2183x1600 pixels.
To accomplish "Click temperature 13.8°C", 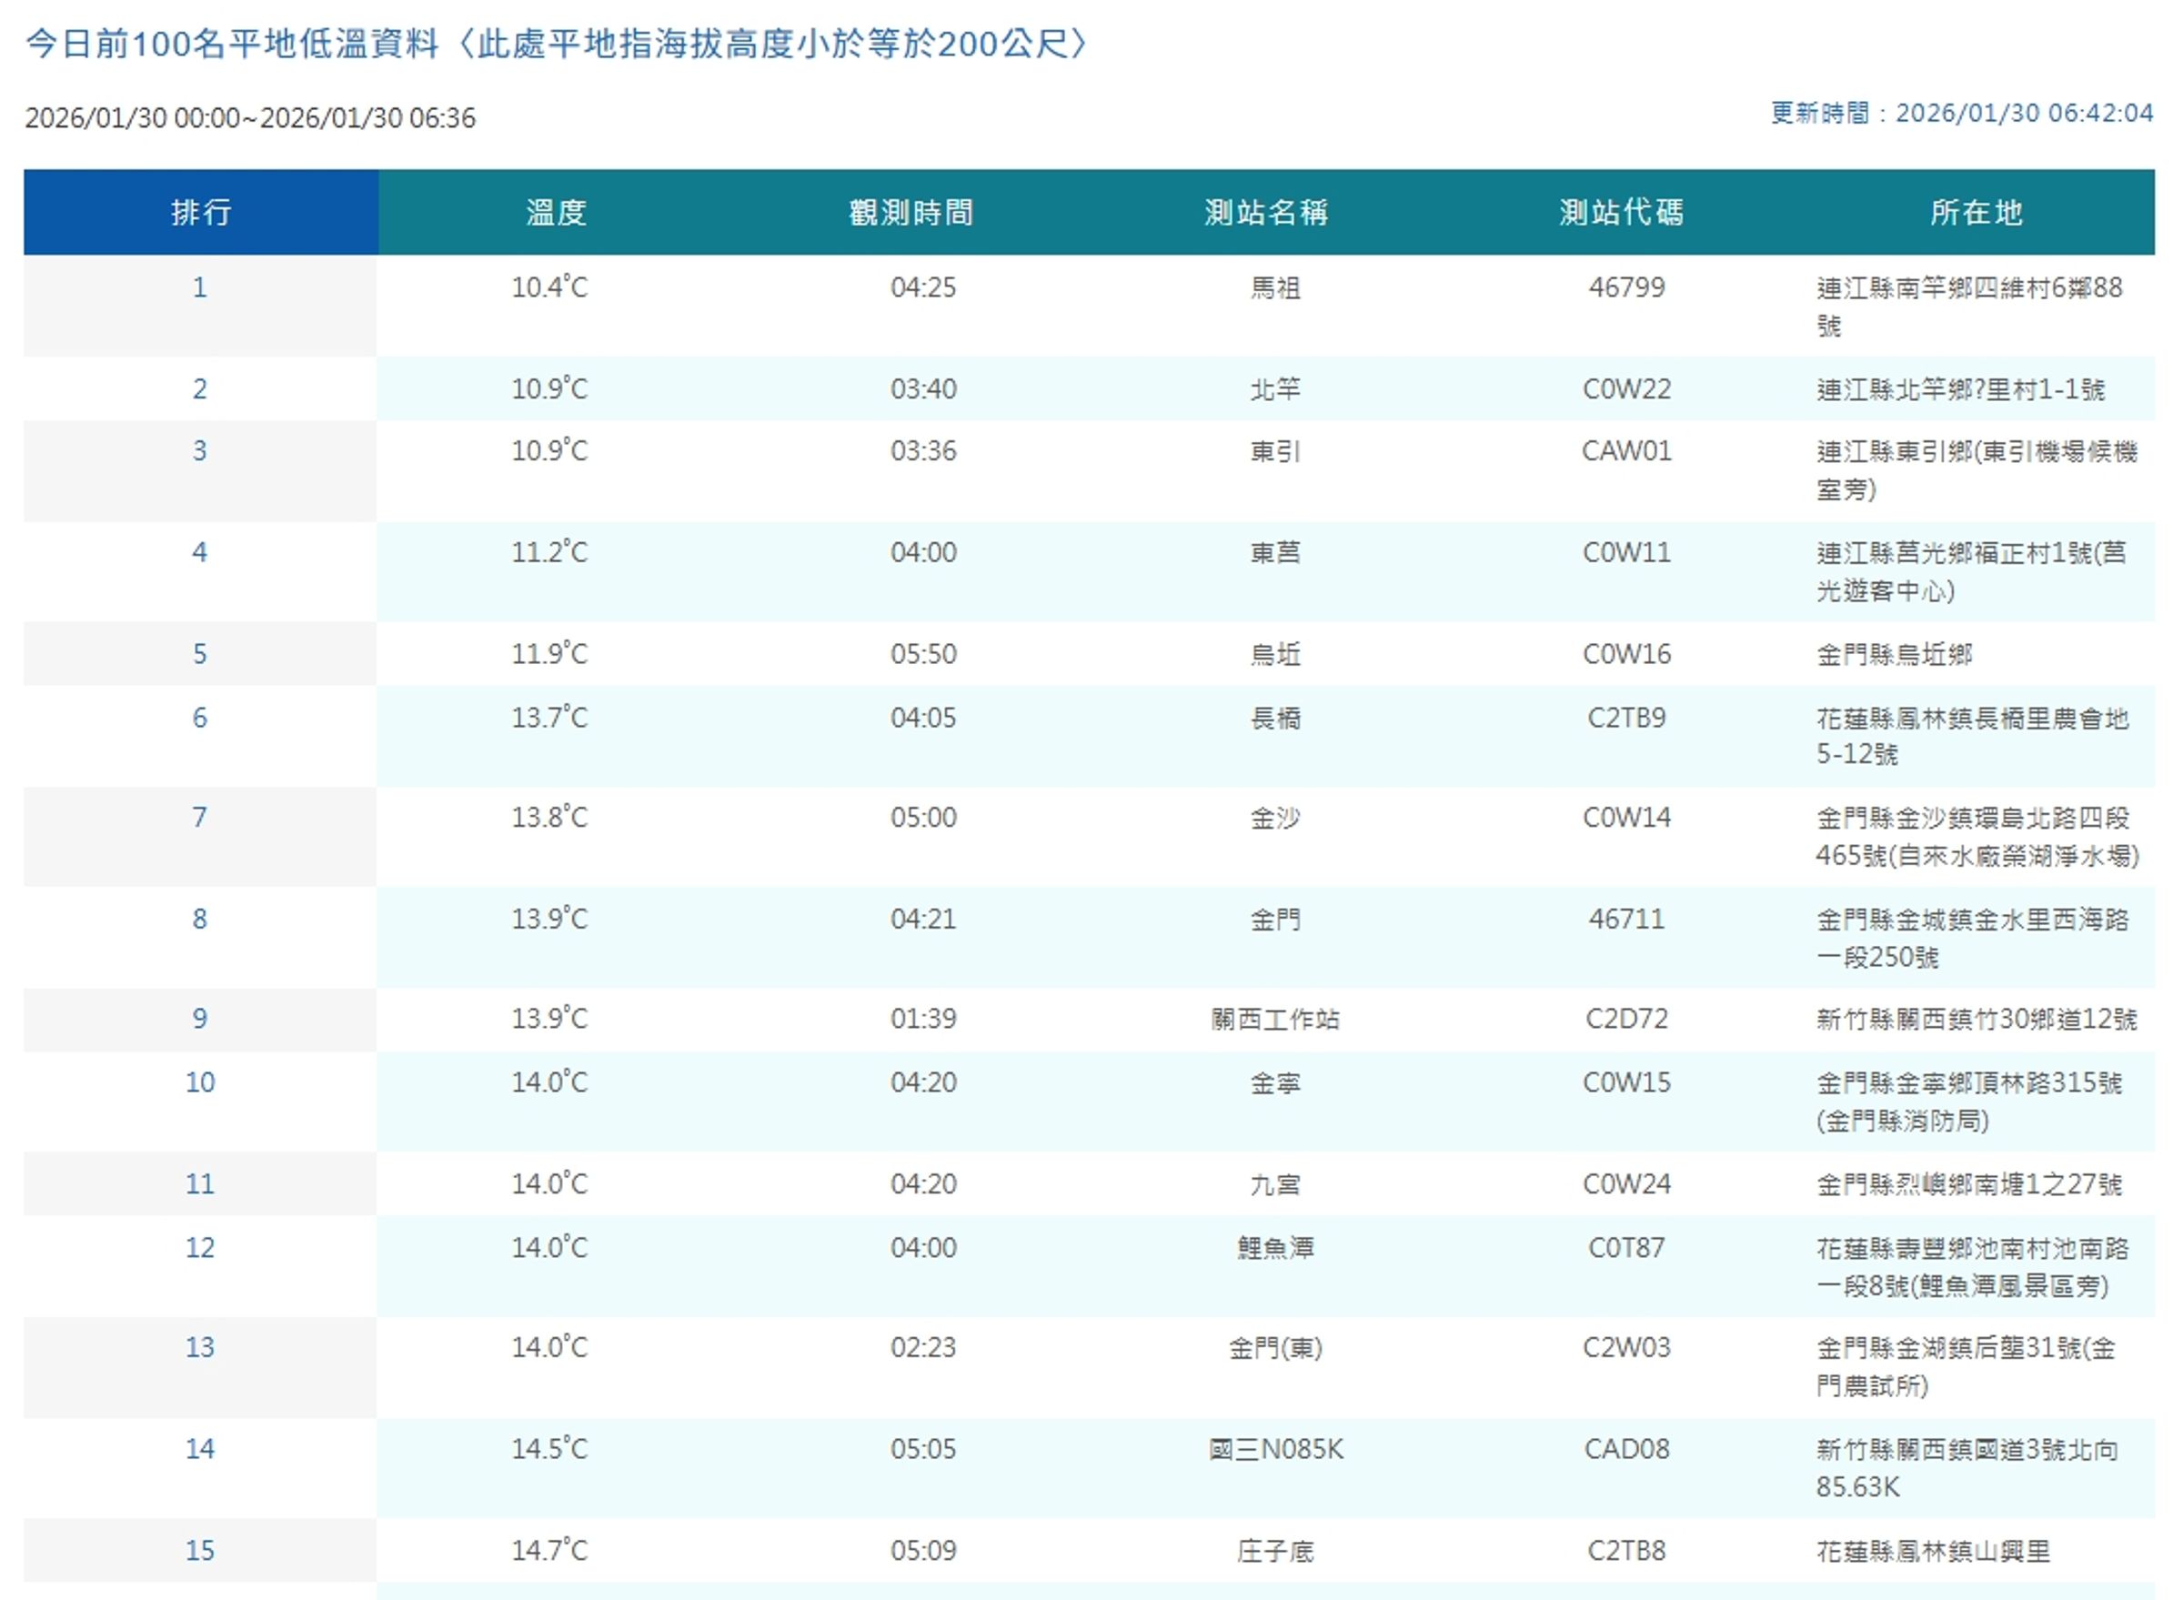I will (x=549, y=819).
